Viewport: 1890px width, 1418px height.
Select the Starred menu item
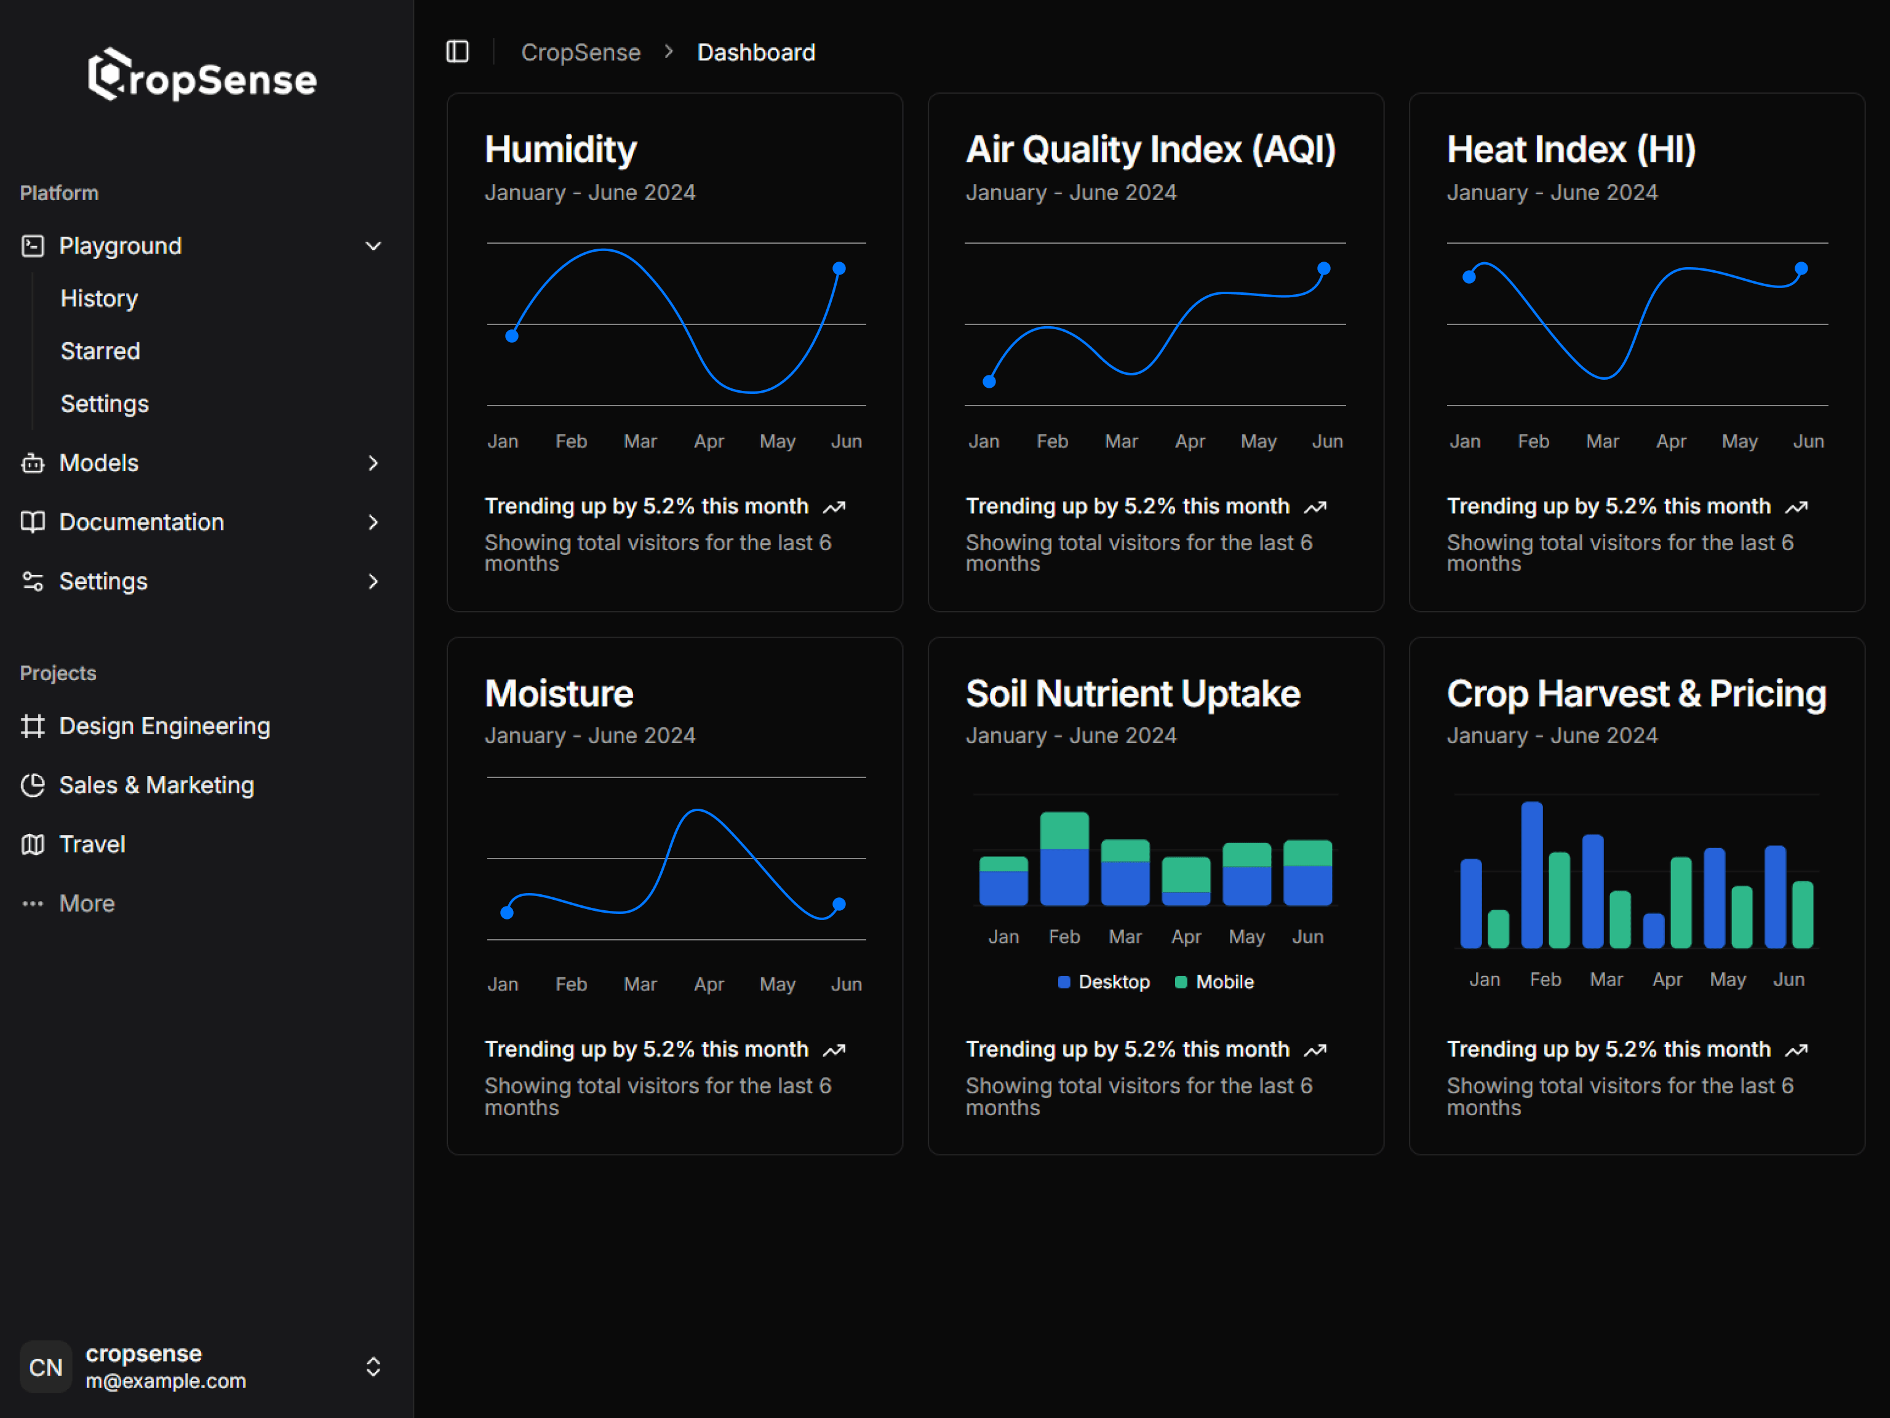100,350
